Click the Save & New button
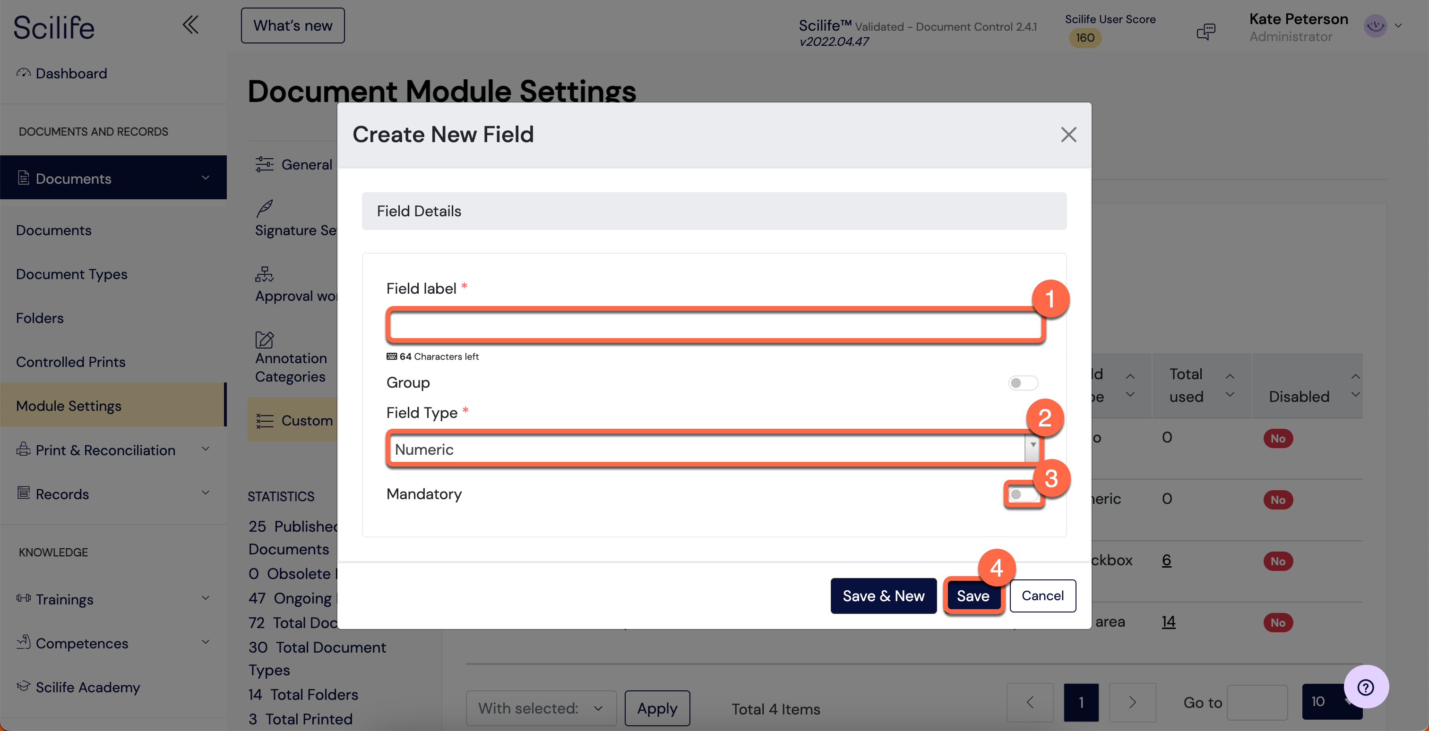1429x731 pixels. [883, 596]
